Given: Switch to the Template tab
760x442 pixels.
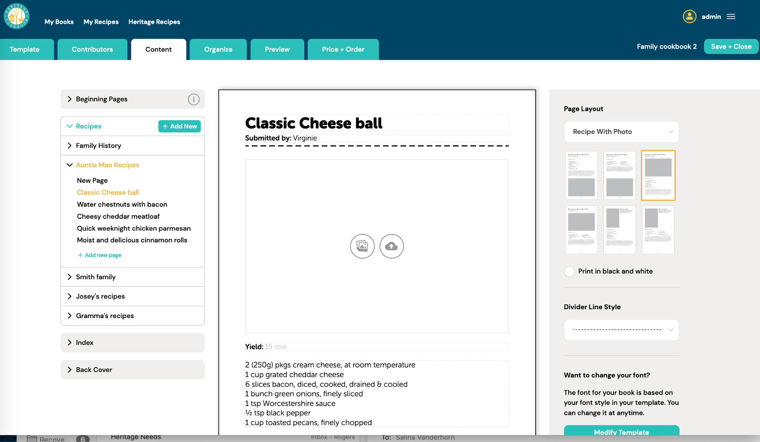Looking at the screenshot, I should tap(25, 49).
